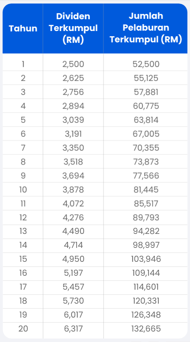The image size is (190, 342).
Task: Select total value 98,997
Action: [146, 245]
